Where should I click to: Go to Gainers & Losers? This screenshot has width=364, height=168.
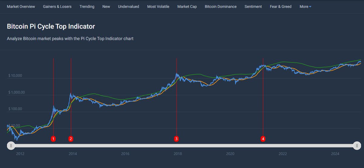57,6
